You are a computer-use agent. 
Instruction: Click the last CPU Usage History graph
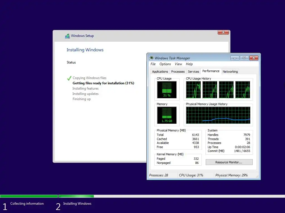tap(243, 90)
